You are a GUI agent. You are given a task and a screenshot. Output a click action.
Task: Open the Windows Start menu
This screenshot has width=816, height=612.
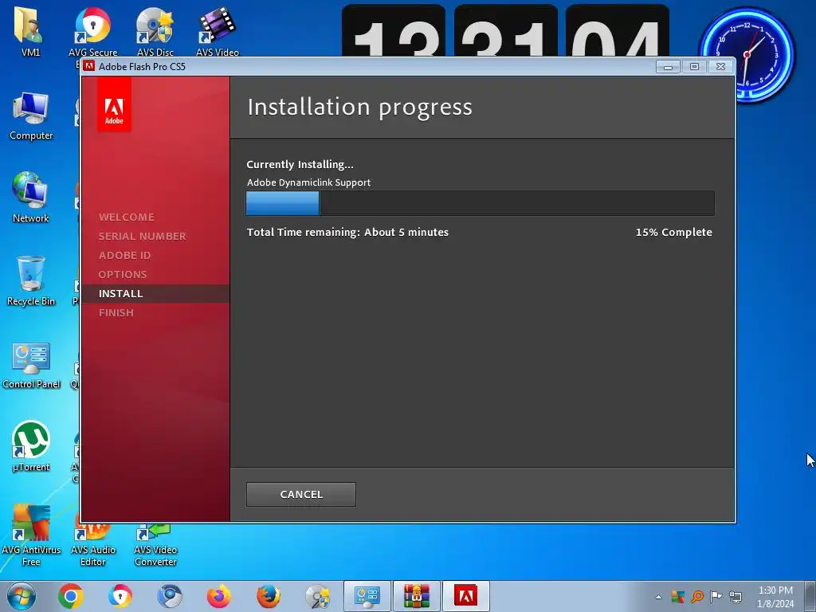[21, 596]
